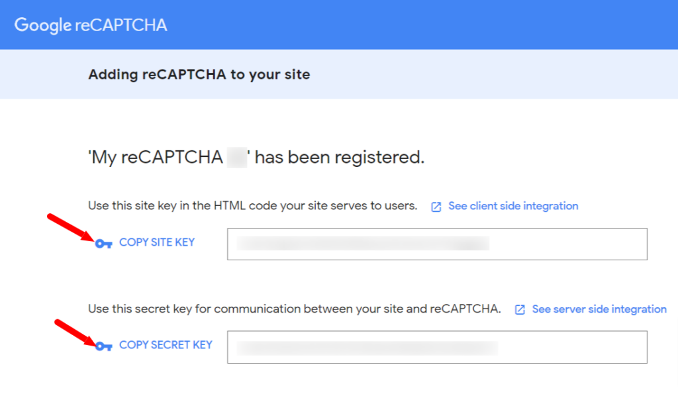Select the blurred secret key value
Image resolution: width=678 pixels, height=400 pixels.
(367, 348)
